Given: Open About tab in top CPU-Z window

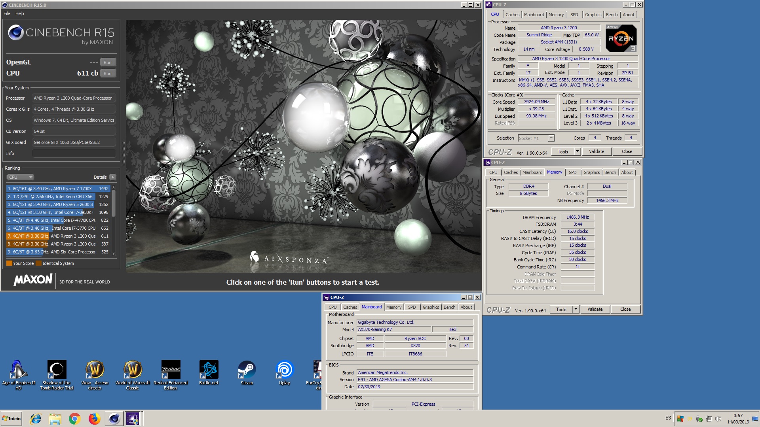Looking at the screenshot, I should coord(629,15).
